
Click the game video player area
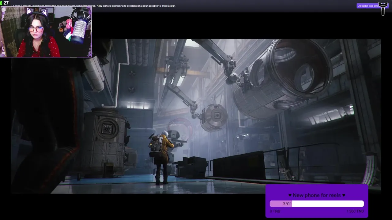click(196, 116)
